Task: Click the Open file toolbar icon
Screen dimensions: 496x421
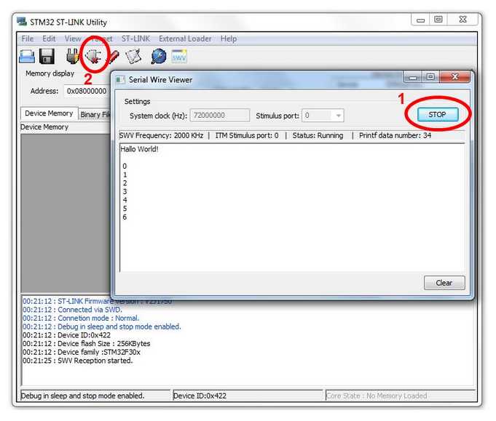Action: [27, 57]
